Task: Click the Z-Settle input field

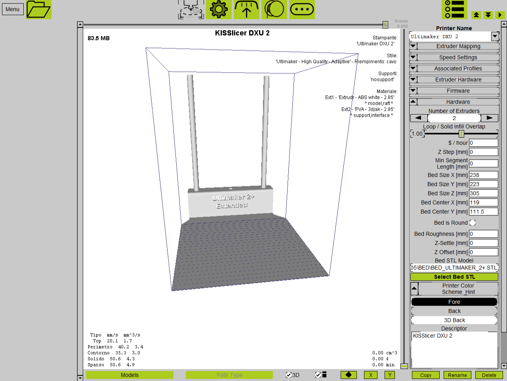Action: point(484,243)
